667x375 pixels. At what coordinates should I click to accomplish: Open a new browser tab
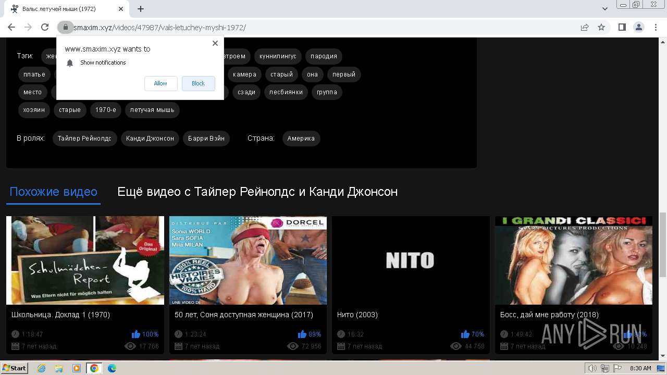[x=141, y=9]
